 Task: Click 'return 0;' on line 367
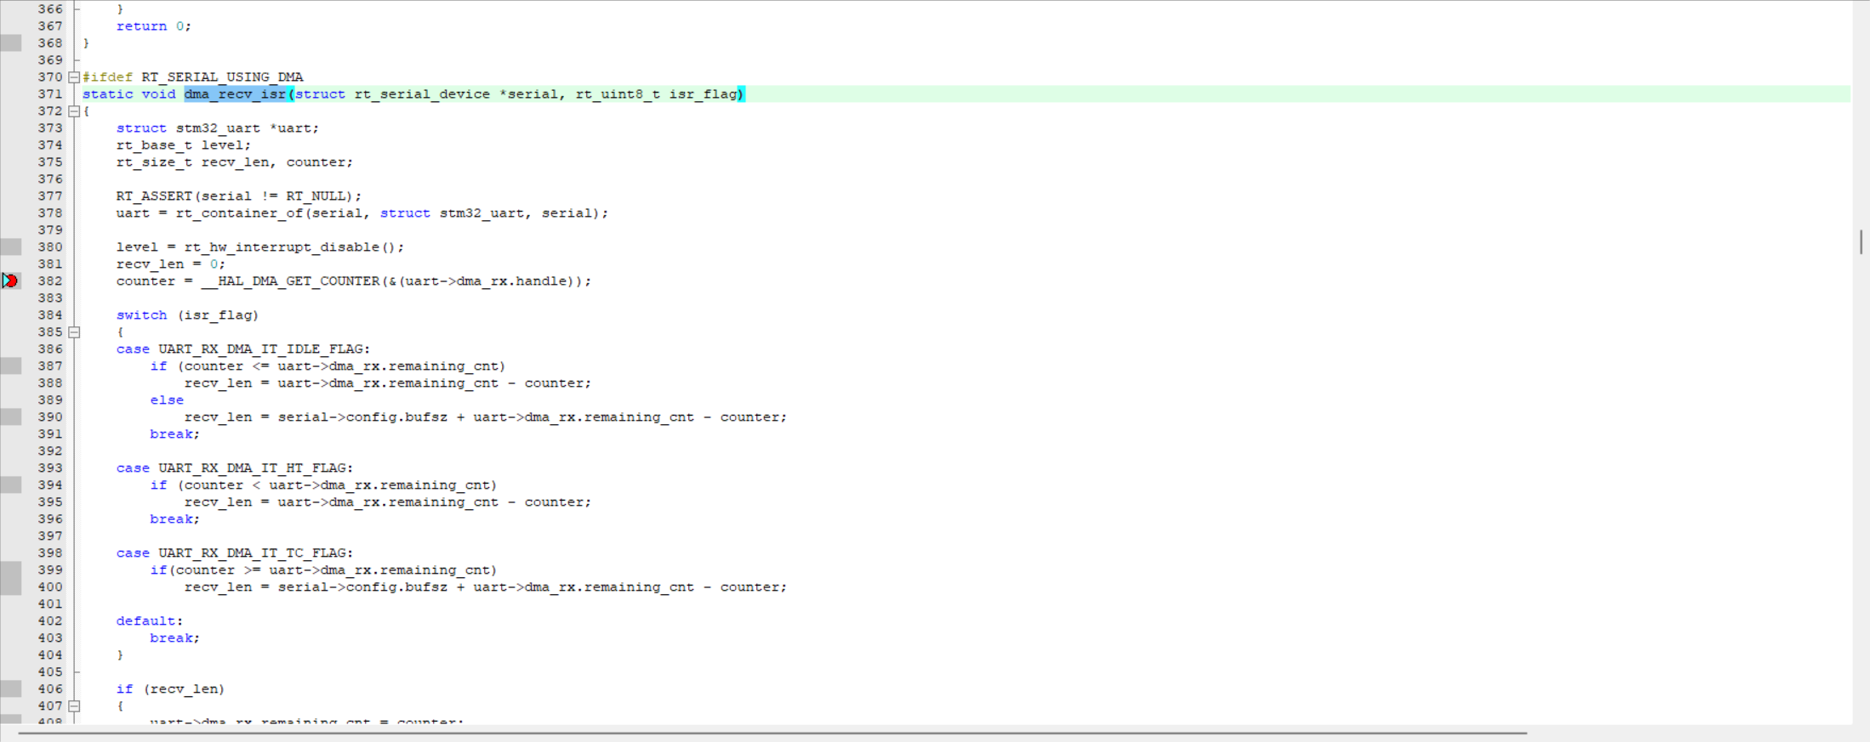click(154, 26)
